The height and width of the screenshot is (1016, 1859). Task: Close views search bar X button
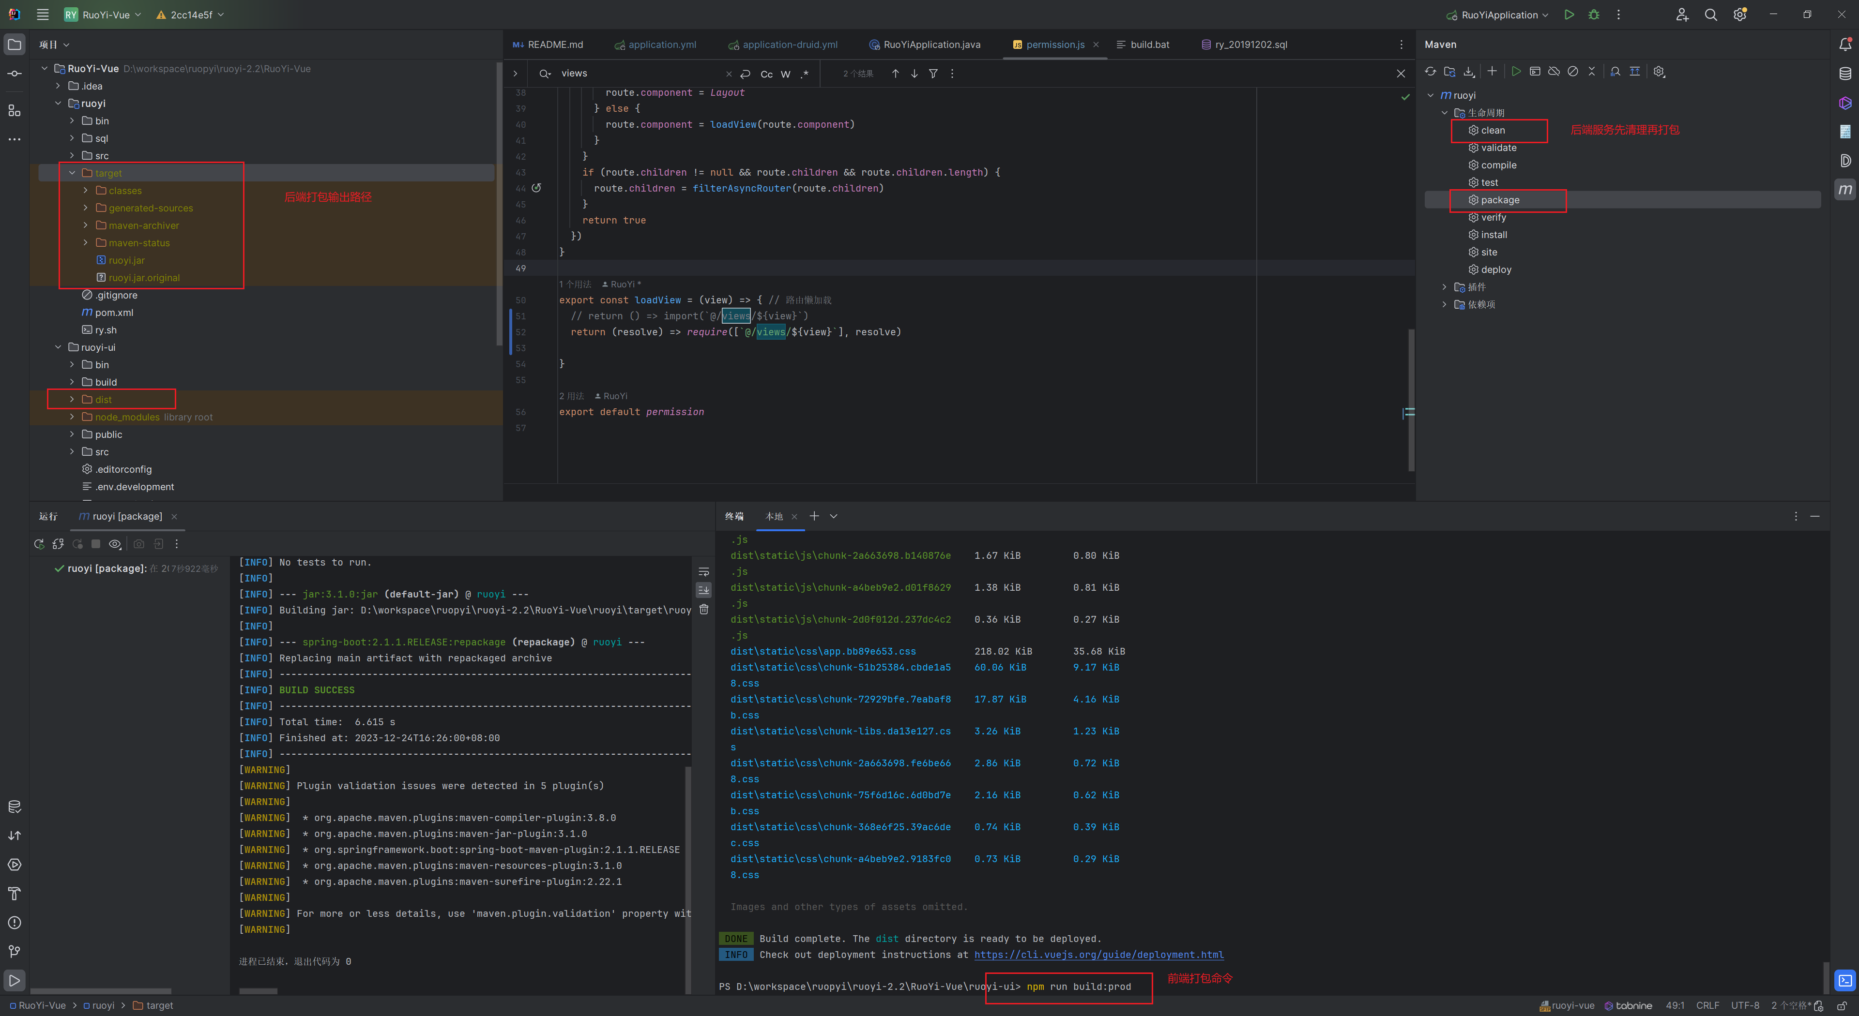tap(1401, 74)
